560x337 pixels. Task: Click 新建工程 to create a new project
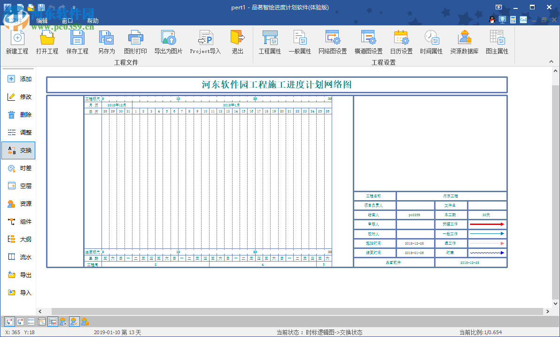17,42
